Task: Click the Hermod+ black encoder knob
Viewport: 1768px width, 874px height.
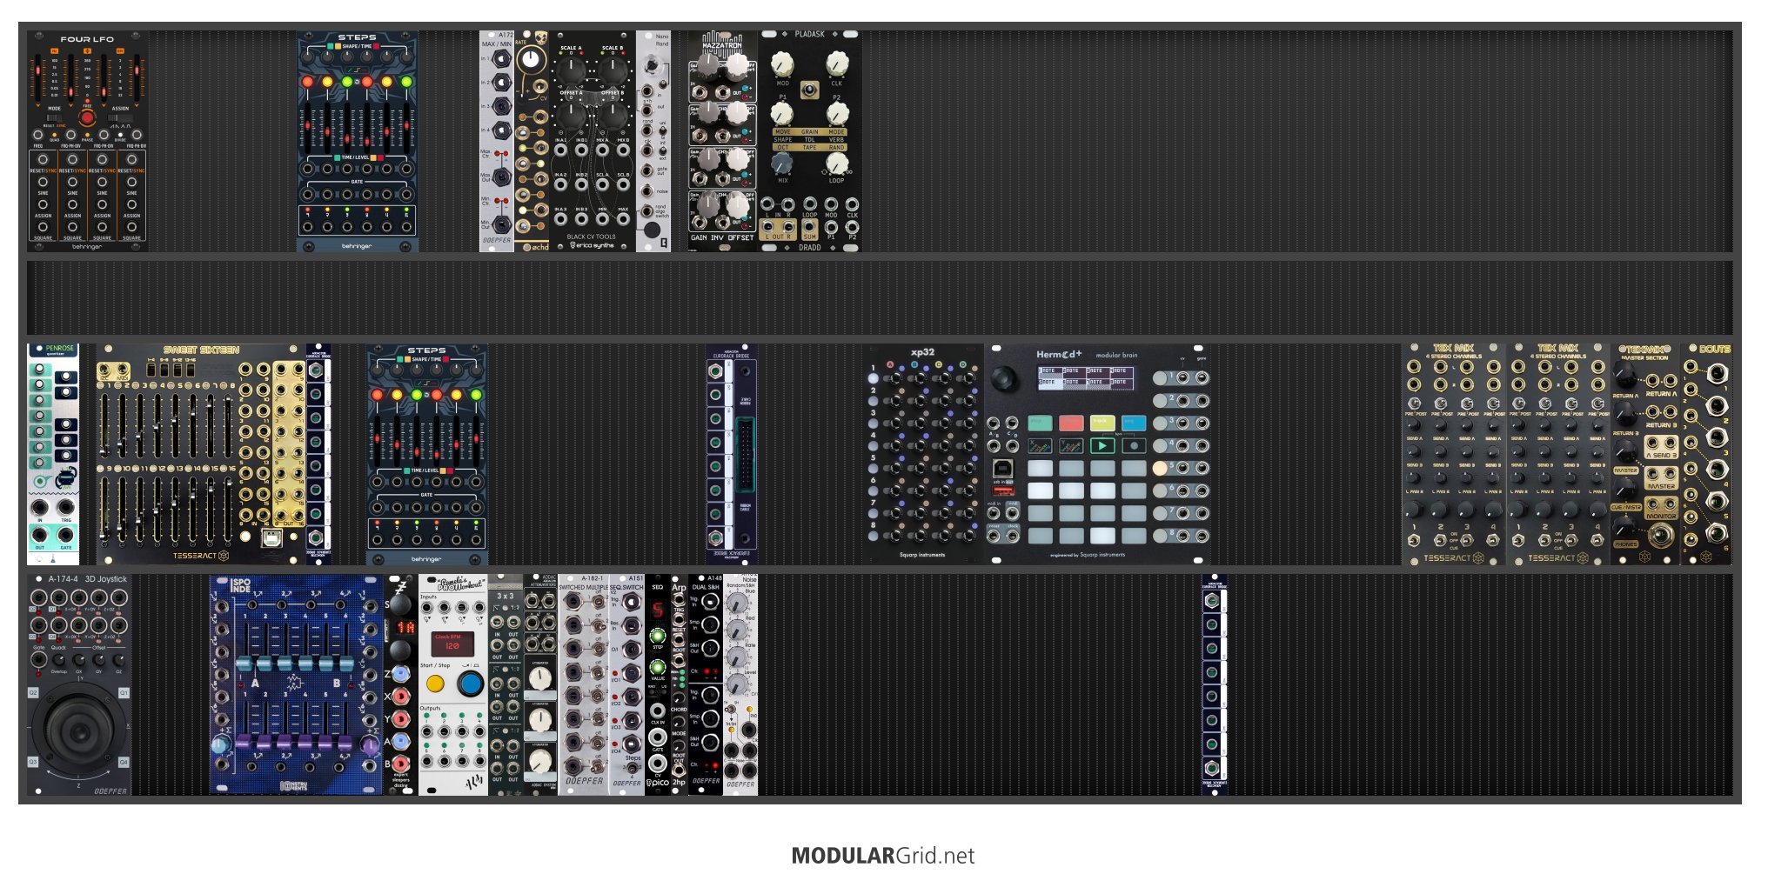Action: click(x=1005, y=378)
